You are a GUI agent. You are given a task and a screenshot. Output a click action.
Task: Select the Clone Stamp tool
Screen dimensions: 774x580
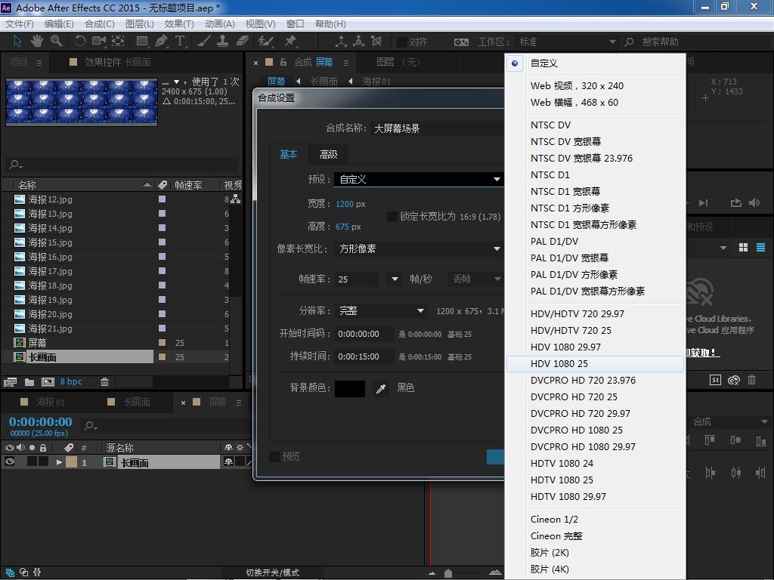click(x=223, y=42)
